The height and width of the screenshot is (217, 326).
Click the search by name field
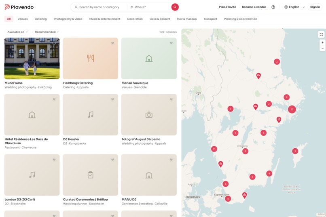tap(99, 7)
